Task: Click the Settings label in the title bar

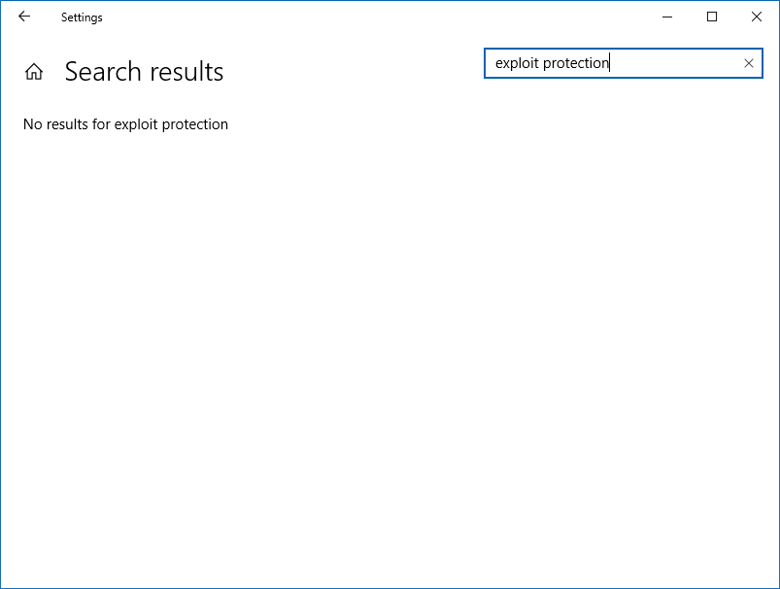Action: [82, 17]
